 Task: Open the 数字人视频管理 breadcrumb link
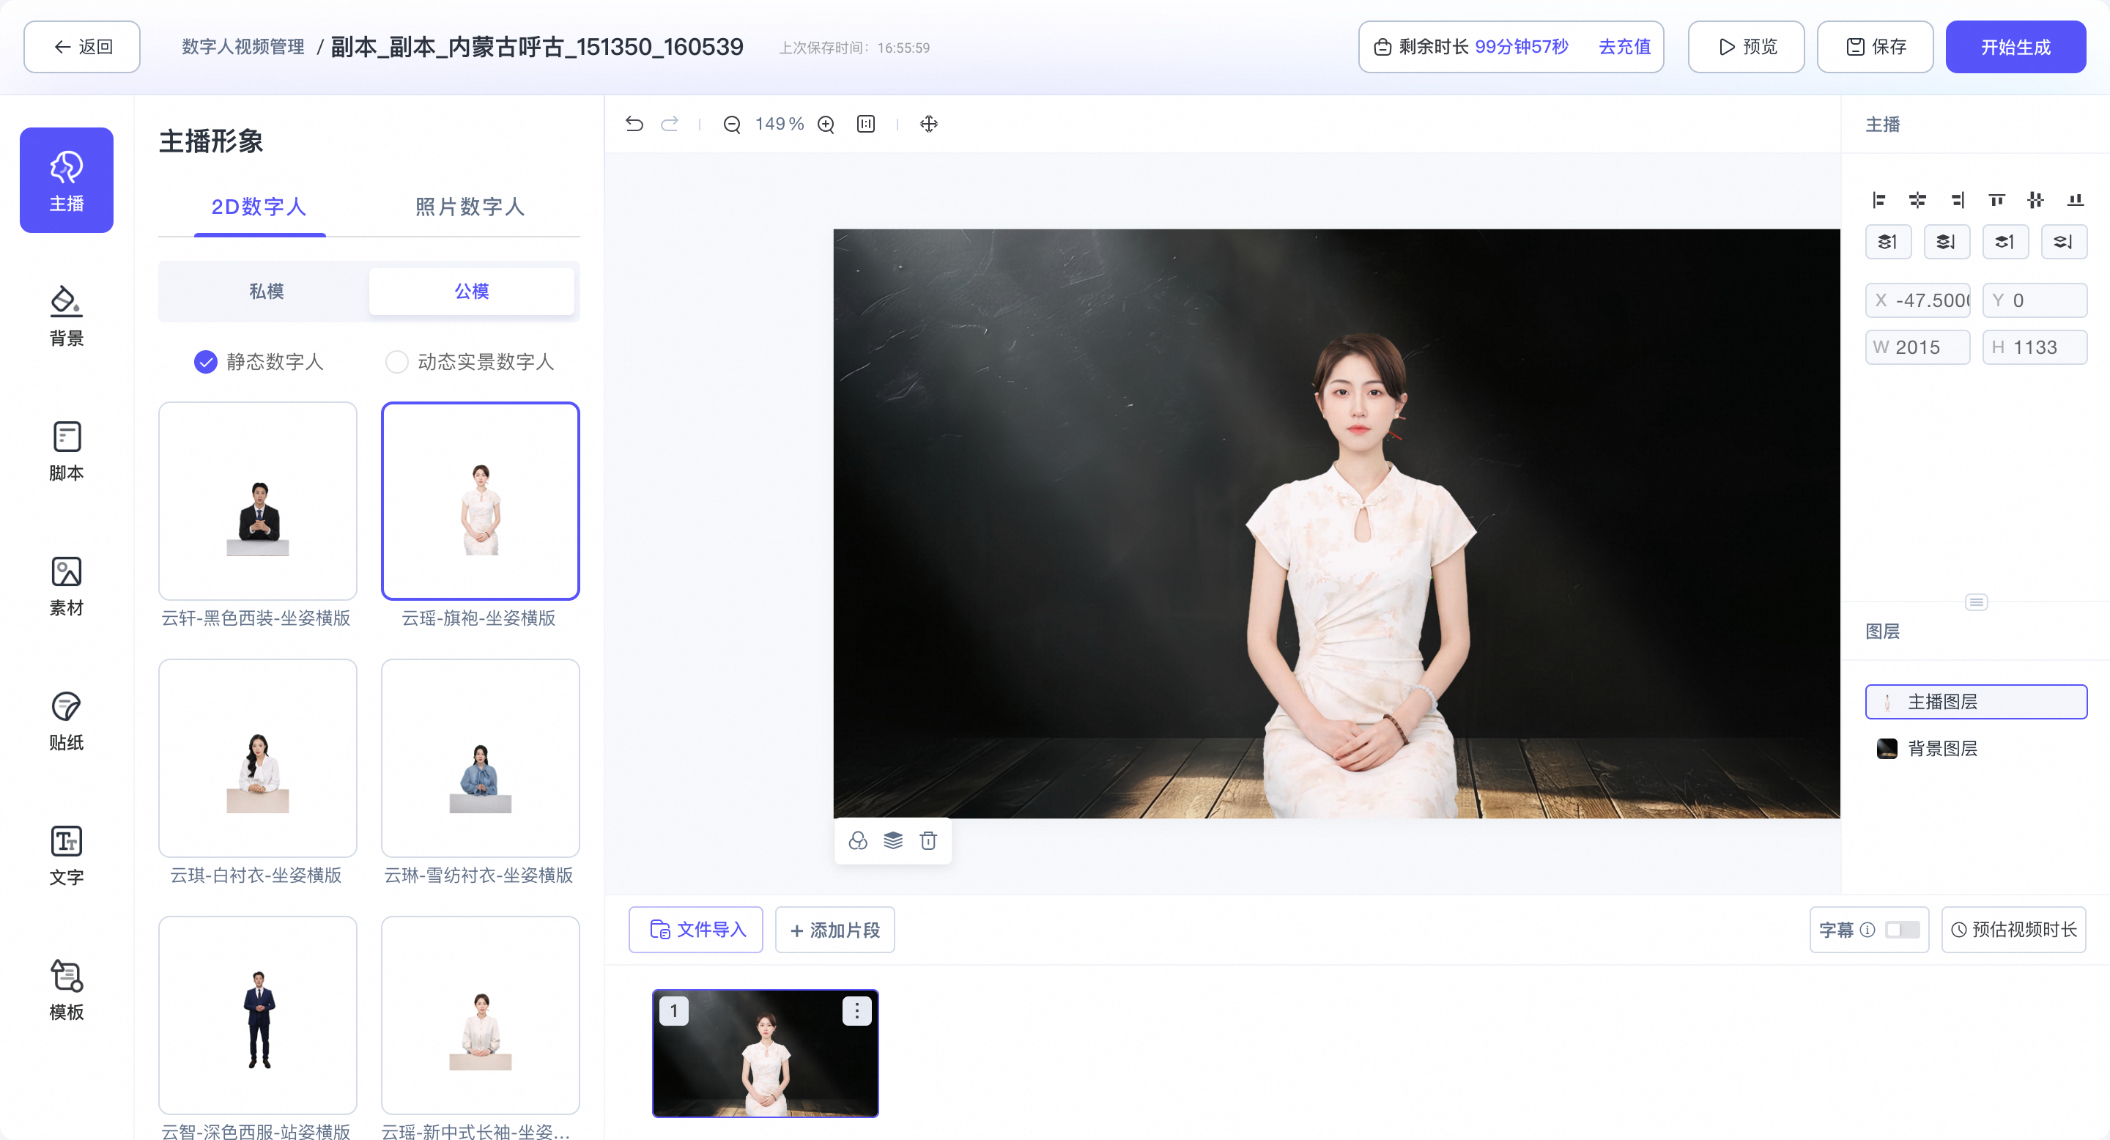point(243,47)
